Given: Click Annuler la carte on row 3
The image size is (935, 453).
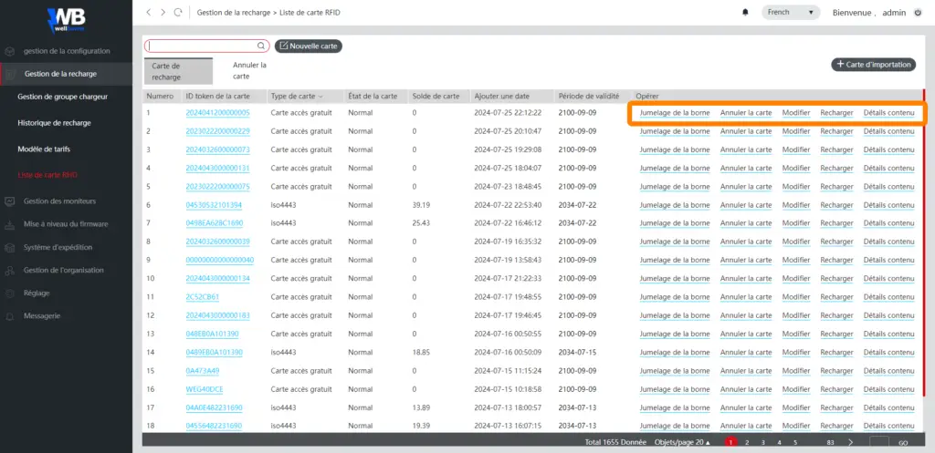Looking at the screenshot, I should tap(746, 149).
